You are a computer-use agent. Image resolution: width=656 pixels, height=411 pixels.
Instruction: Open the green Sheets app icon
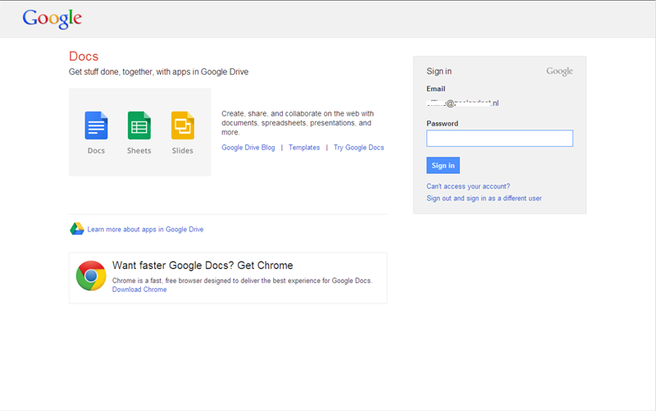(x=139, y=126)
